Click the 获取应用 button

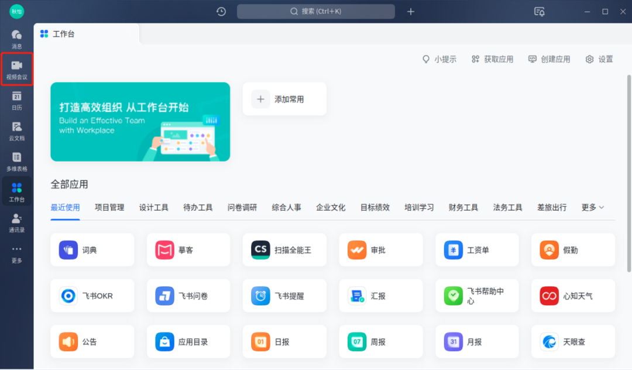tap(492, 59)
